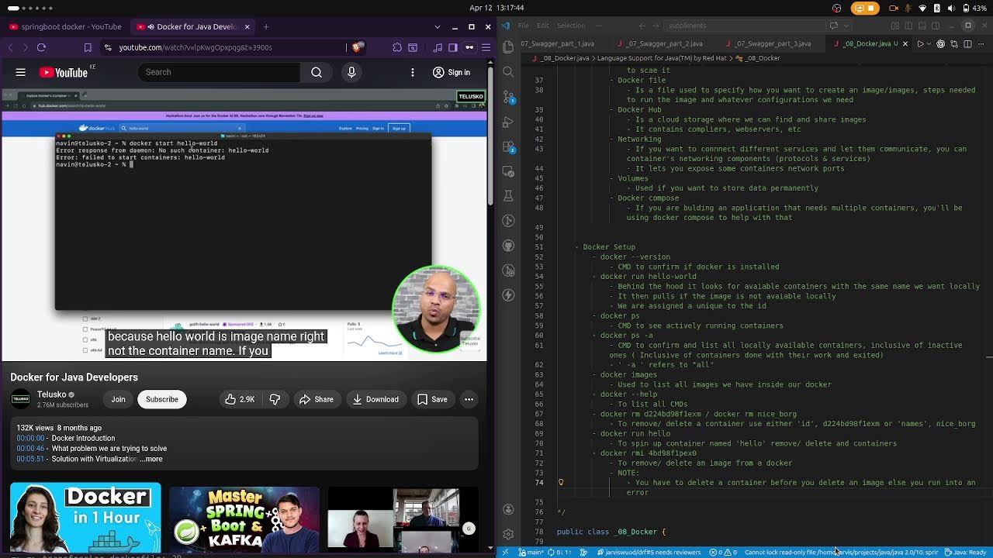Open the browser tab search dropdown arrow

(x=436, y=26)
